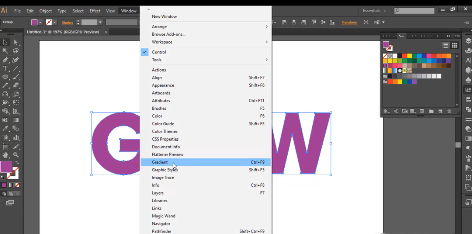The image size is (472, 234).
Task: Choose the Lasso tool
Action: click(x=16, y=51)
